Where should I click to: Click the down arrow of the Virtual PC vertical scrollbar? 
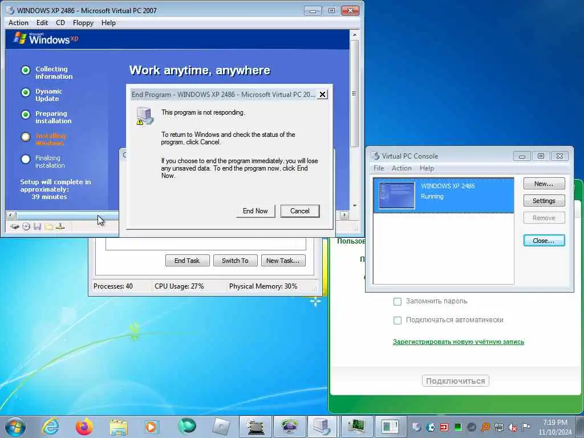pyautogui.click(x=355, y=205)
